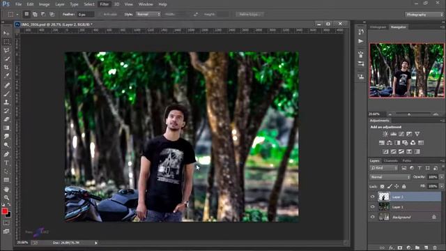Open the Window menu
The image size is (446, 251).
(146, 4)
